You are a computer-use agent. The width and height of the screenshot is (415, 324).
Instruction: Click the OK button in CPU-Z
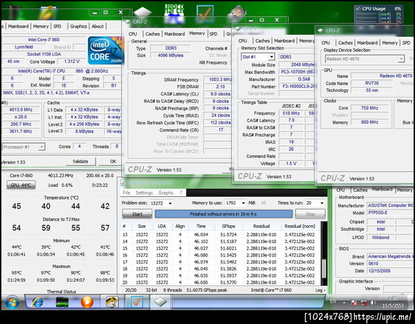click(x=112, y=161)
